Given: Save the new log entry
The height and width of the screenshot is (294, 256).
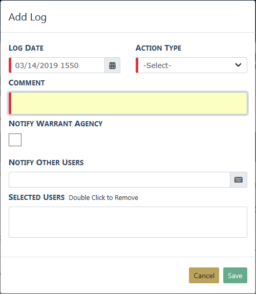Looking at the screenshot, I should [235, 275].
